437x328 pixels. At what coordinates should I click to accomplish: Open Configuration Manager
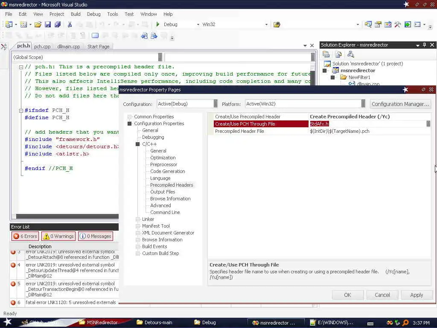[x=400, y=104]
